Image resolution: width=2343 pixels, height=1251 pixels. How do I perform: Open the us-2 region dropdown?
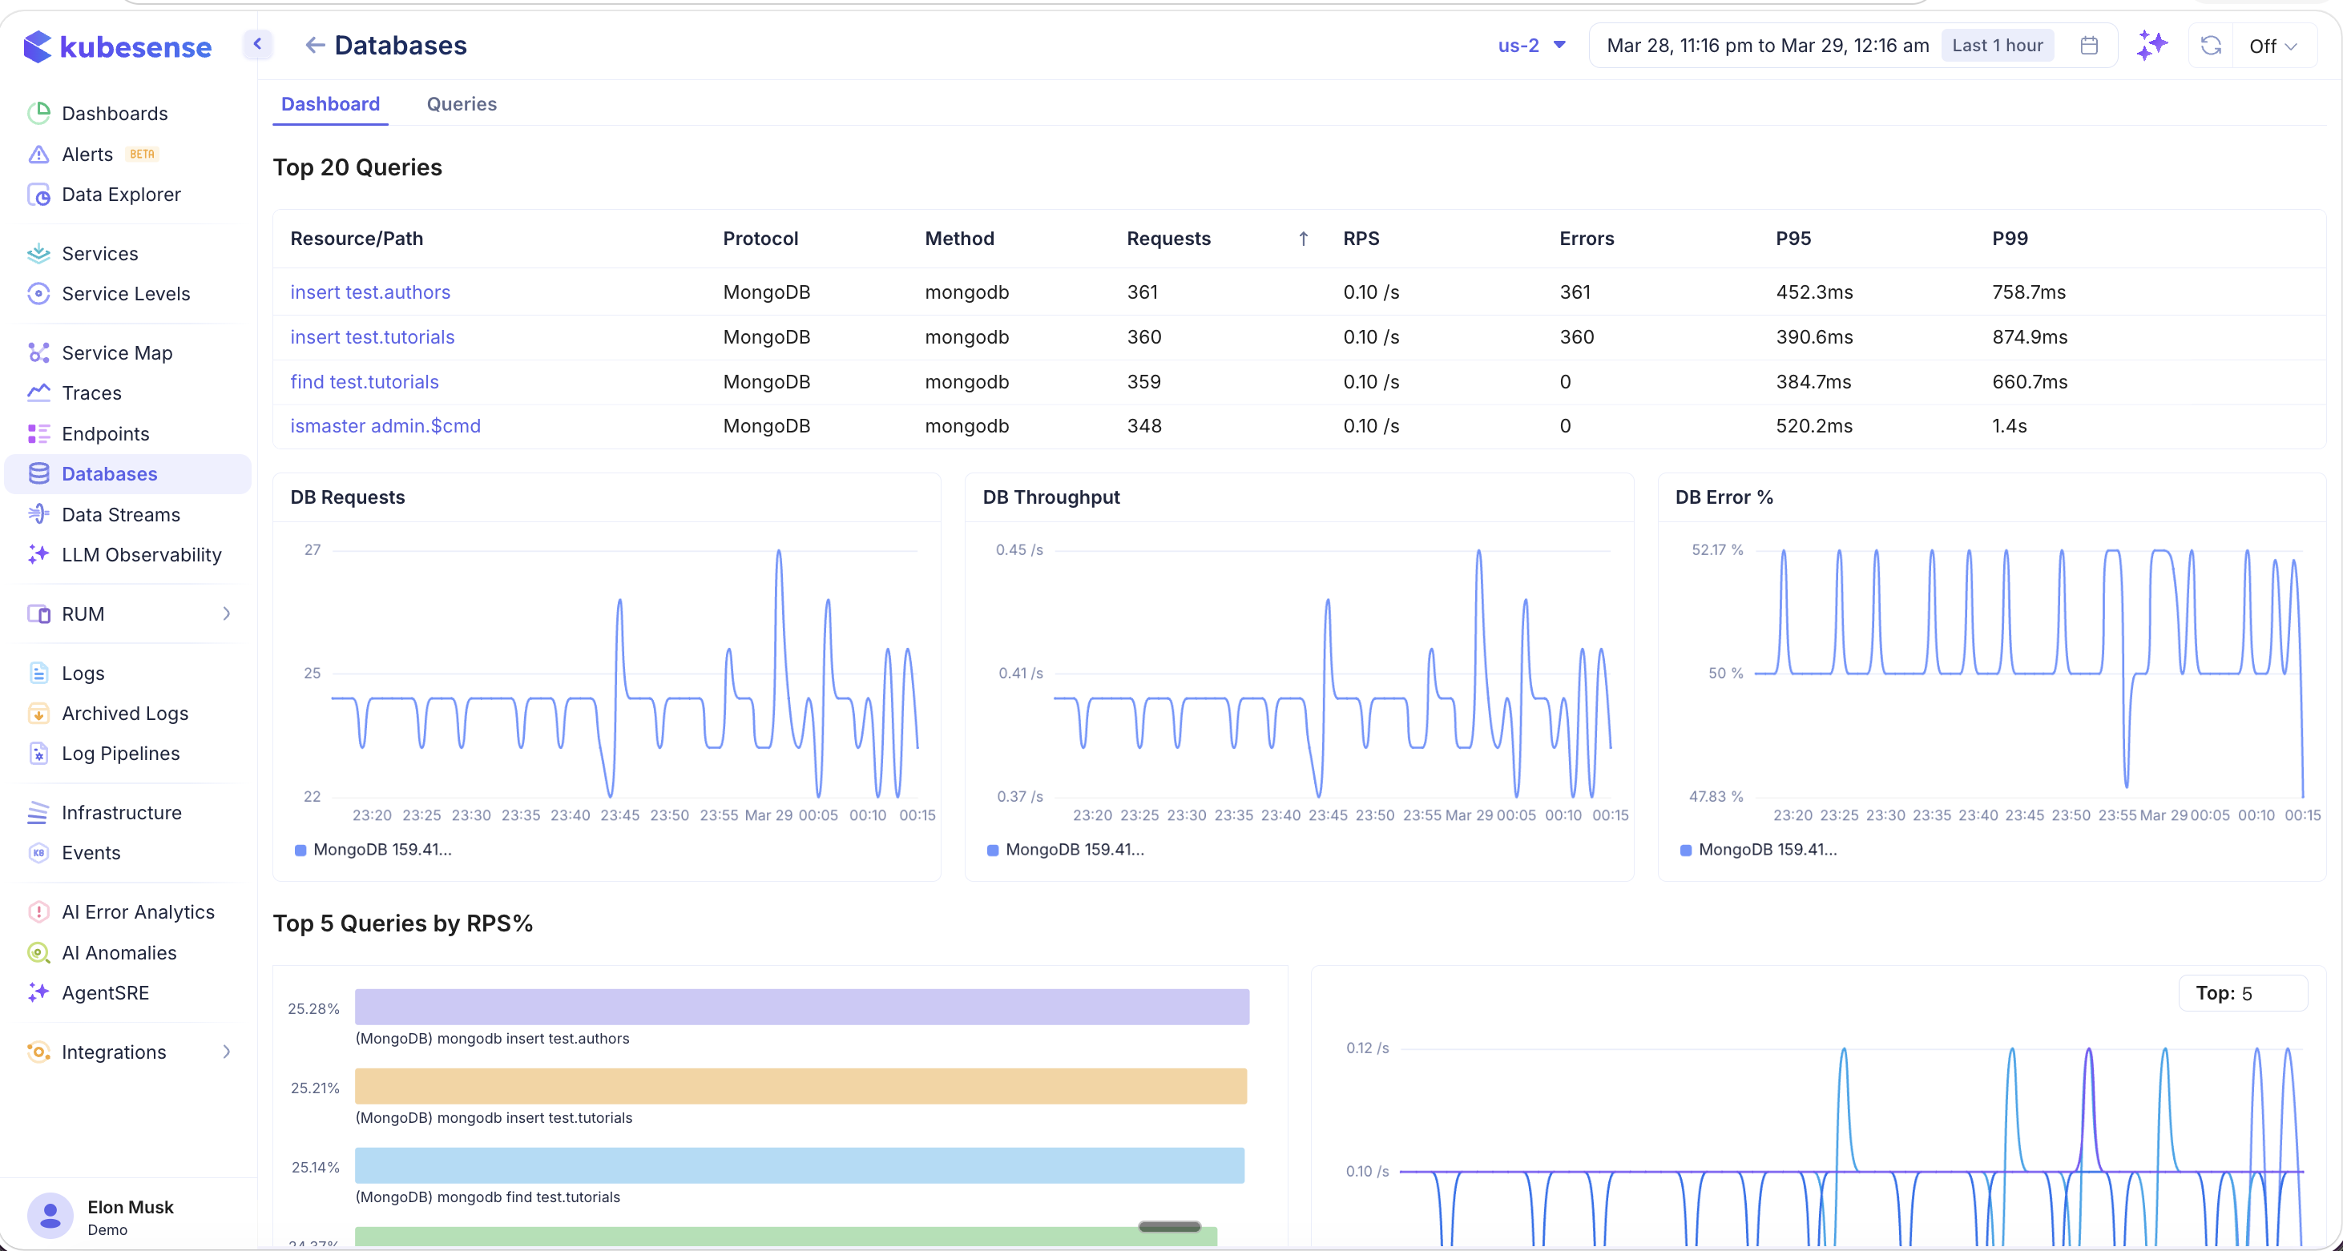[1531, 45]
